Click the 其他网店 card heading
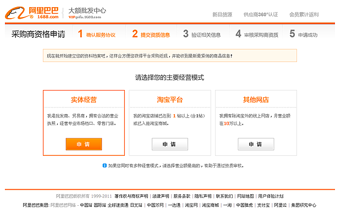 256,100
